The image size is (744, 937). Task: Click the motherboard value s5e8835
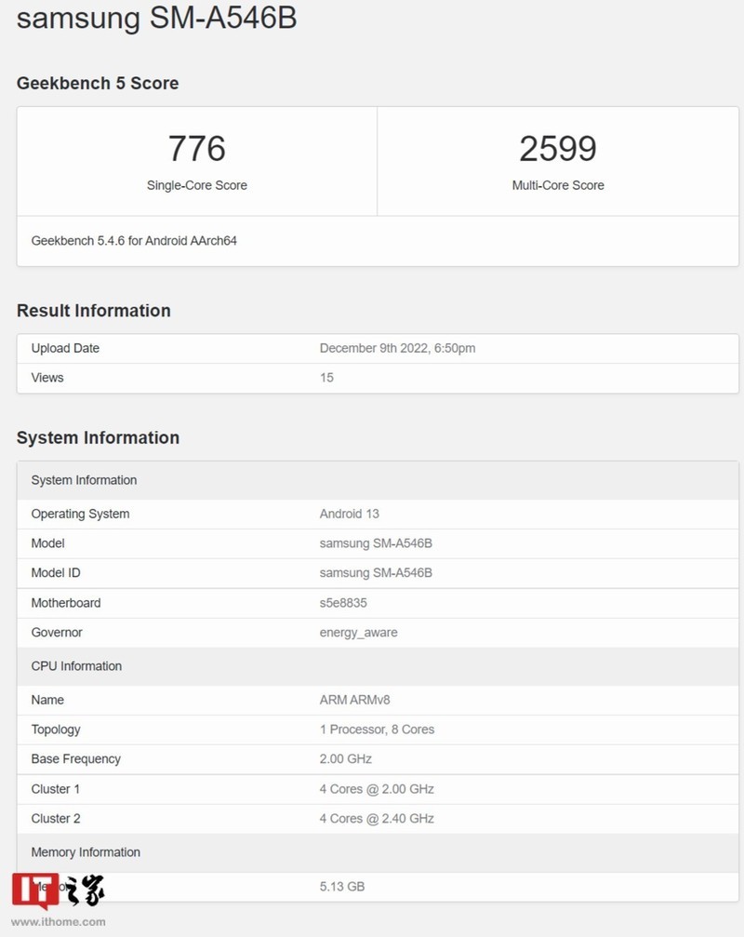(x=343, y=603)
